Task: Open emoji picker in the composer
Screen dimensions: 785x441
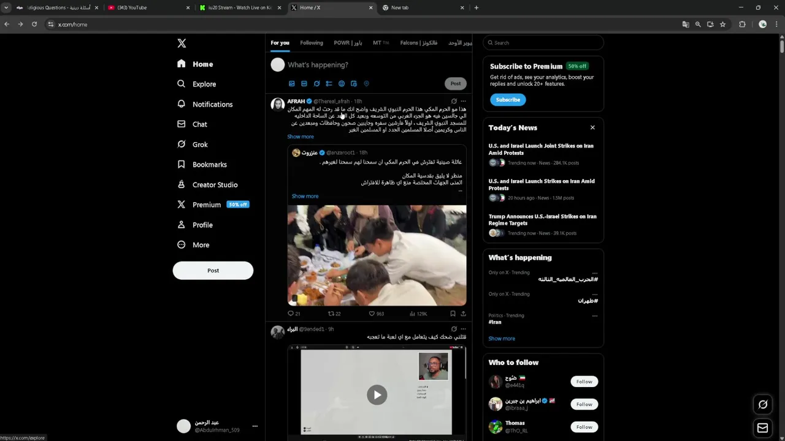Action: [342, 83]
